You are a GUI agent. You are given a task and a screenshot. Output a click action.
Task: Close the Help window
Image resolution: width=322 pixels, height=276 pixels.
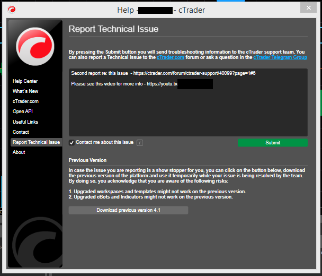click(308, 8)
